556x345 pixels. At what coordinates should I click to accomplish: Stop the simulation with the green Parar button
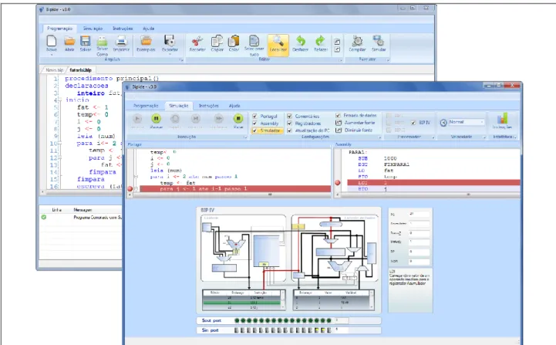tap(238, 118)
